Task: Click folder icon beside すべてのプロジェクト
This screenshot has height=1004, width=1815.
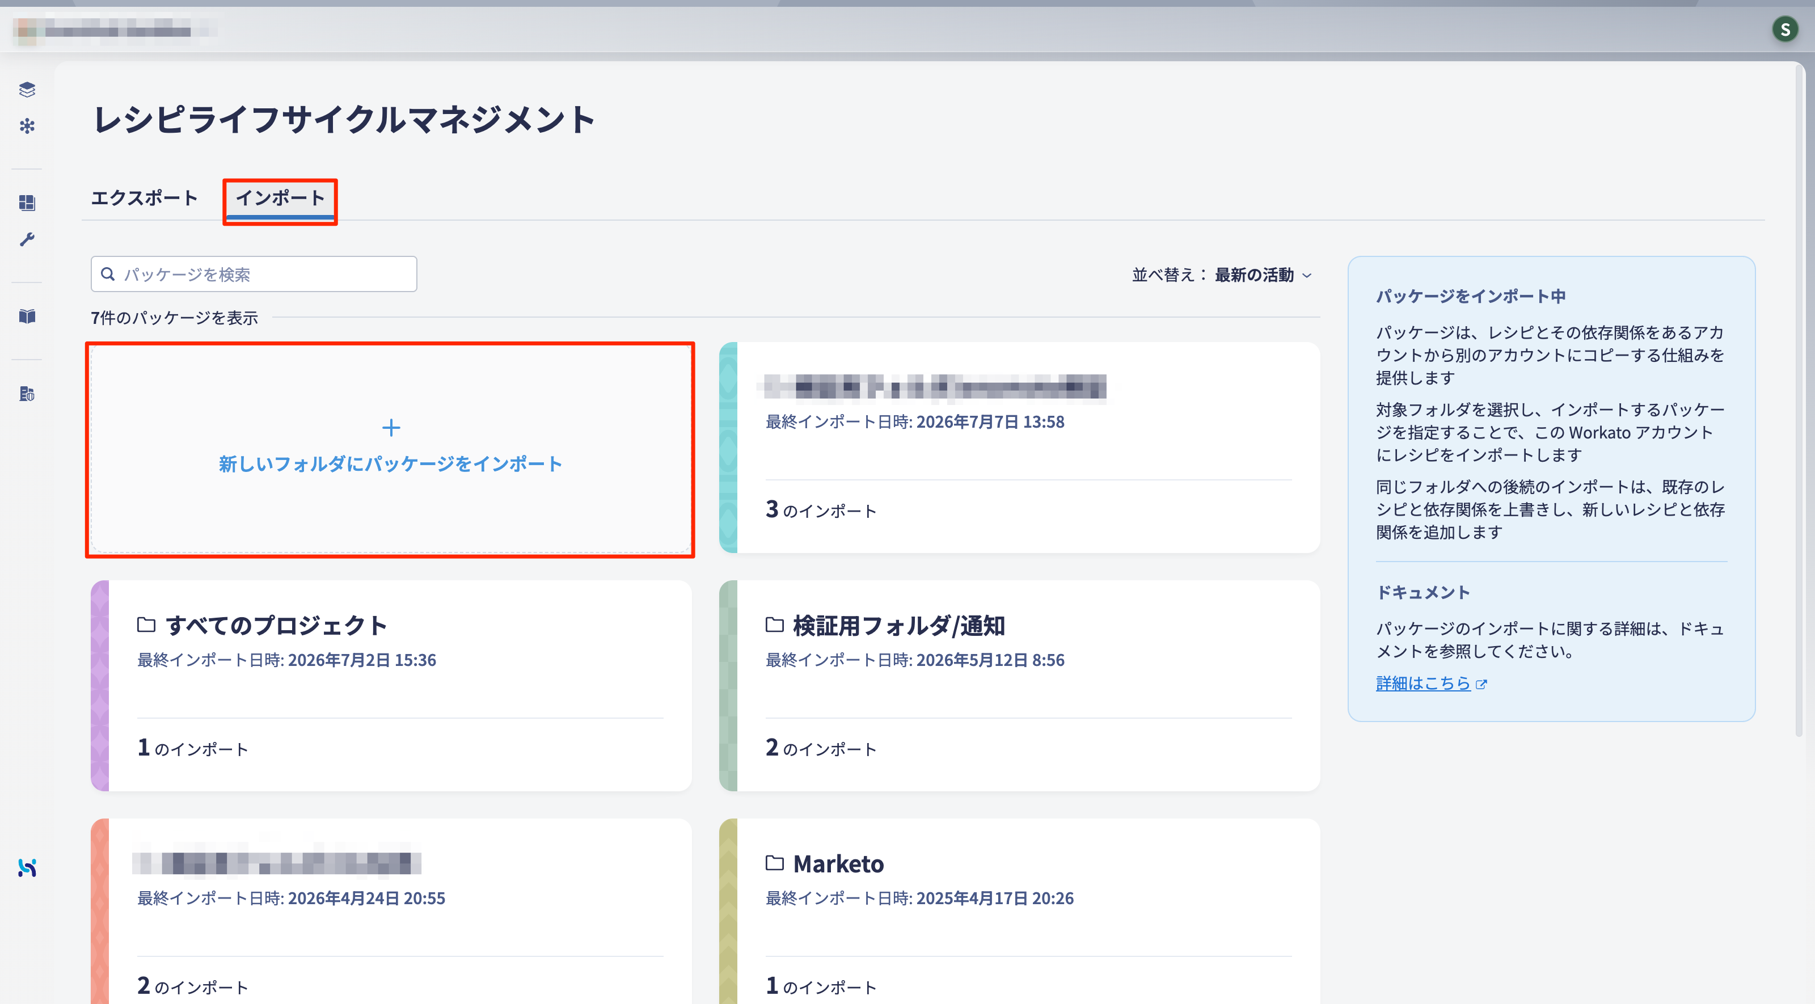Action: click(146, 625)
